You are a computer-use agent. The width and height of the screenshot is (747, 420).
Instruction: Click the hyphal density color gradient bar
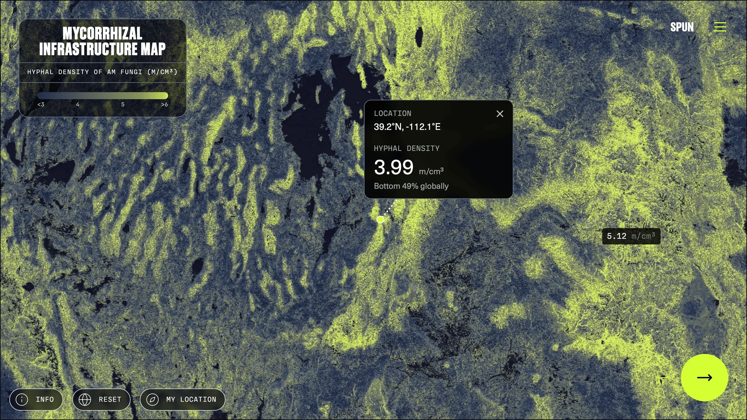103,96
